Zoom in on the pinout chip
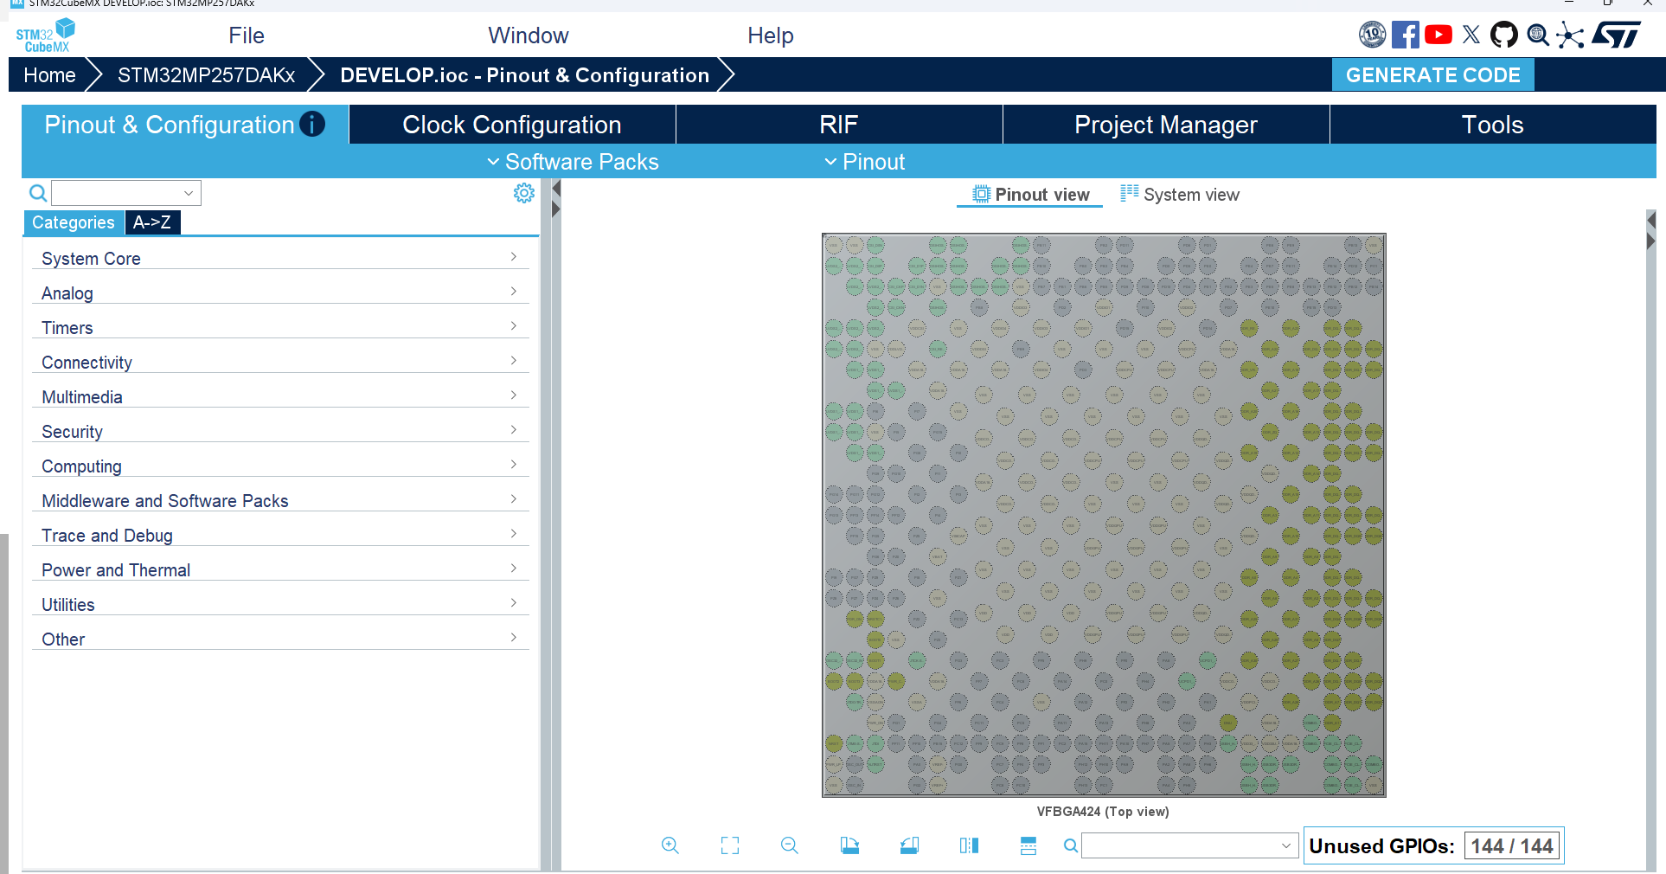This screenshot has width=1666, height=874. [x=670, y=845]
